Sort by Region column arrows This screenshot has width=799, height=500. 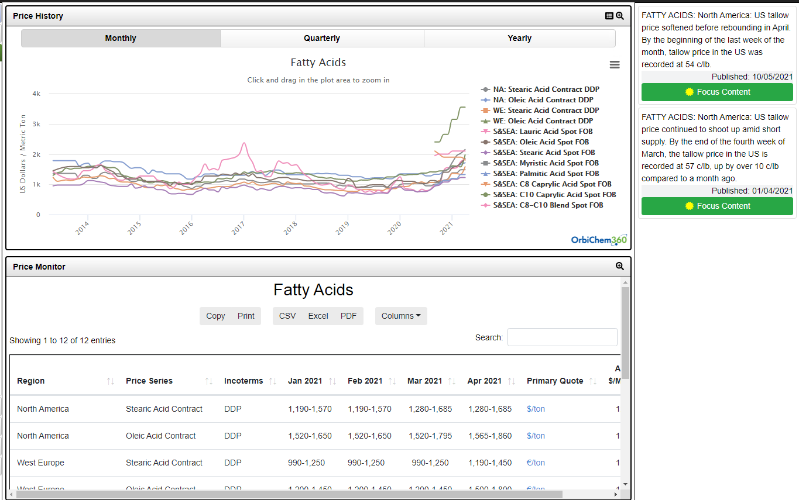pyautogui.click(x=111, y=381)
